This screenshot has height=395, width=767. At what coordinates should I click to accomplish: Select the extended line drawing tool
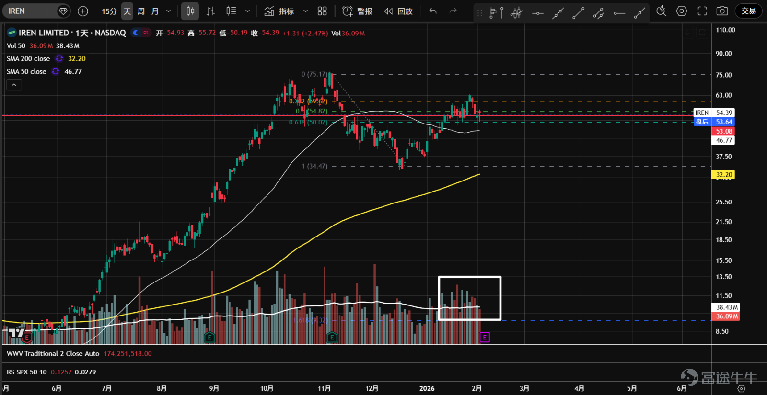tap(558, 13)
